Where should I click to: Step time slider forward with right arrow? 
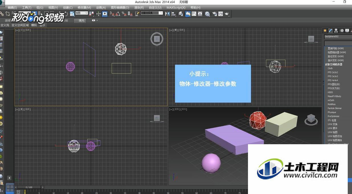(42, 187)
